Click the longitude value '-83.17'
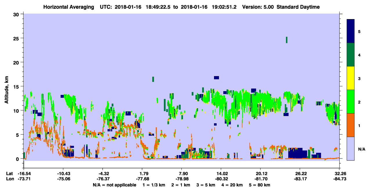The width and height of the screenshot is (377, 193). [x=300, y=179]
